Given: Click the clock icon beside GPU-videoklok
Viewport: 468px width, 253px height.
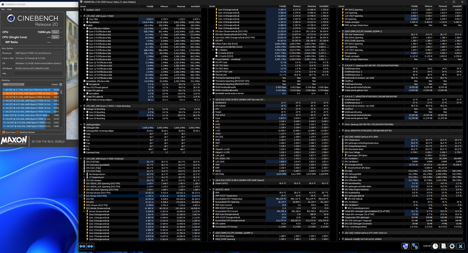Looking at the screenshot, I should (343, 177).
